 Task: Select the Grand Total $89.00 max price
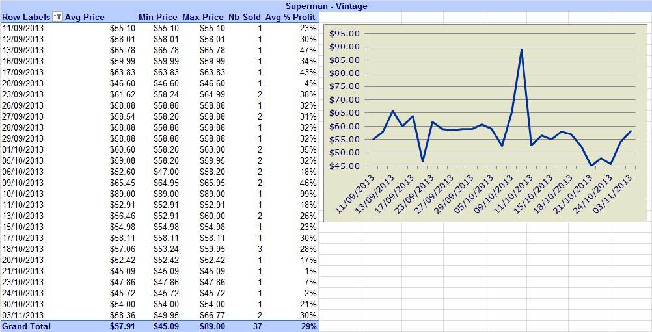(212, 327)
